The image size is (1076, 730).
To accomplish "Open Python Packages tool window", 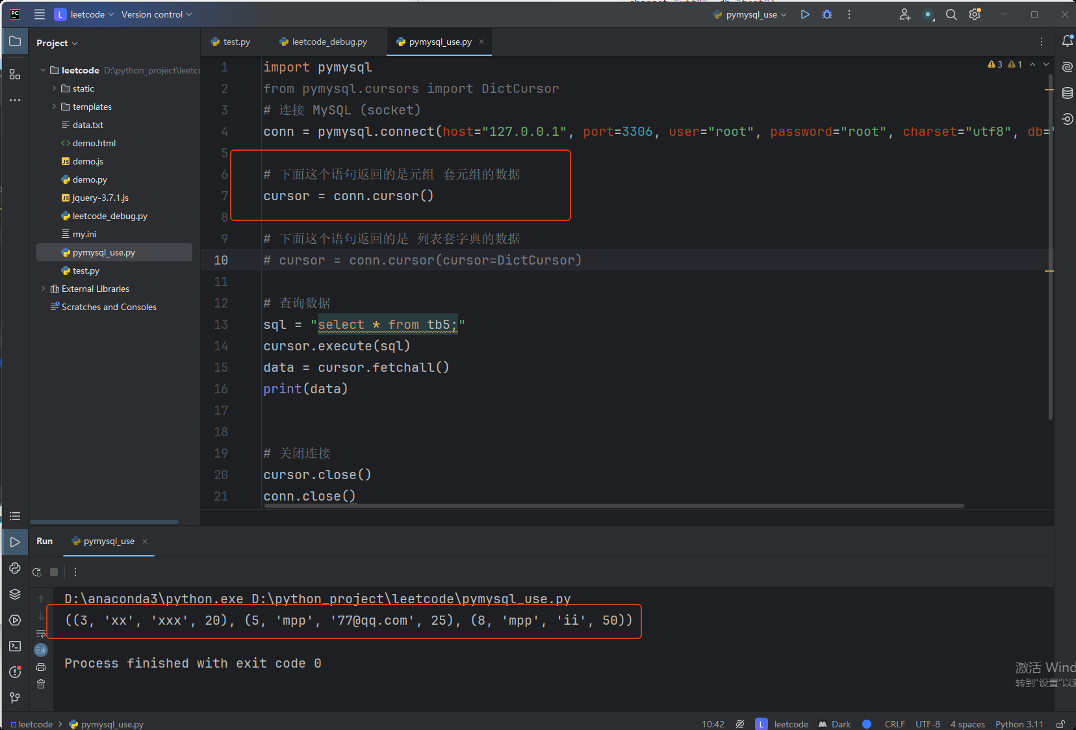I will click(x=15, y=568).
